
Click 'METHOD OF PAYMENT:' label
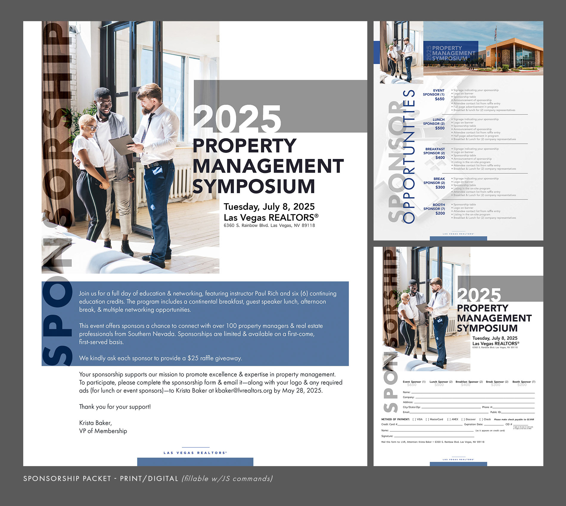(395, 419)
